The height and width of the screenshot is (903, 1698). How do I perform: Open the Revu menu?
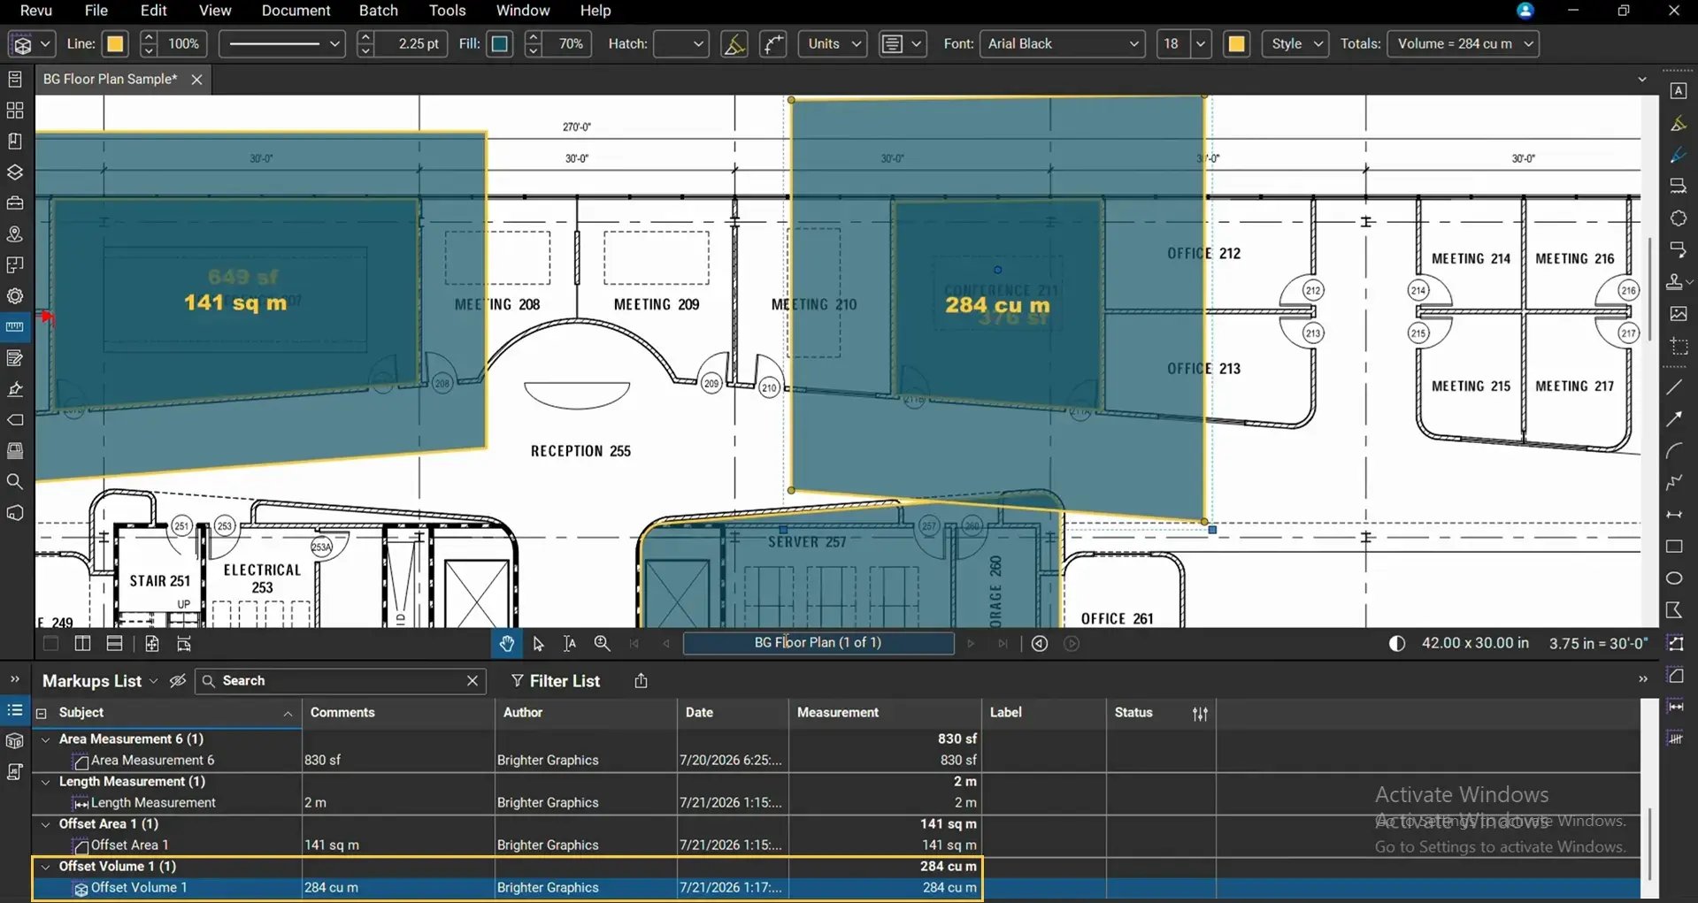(x=35, y=11)
